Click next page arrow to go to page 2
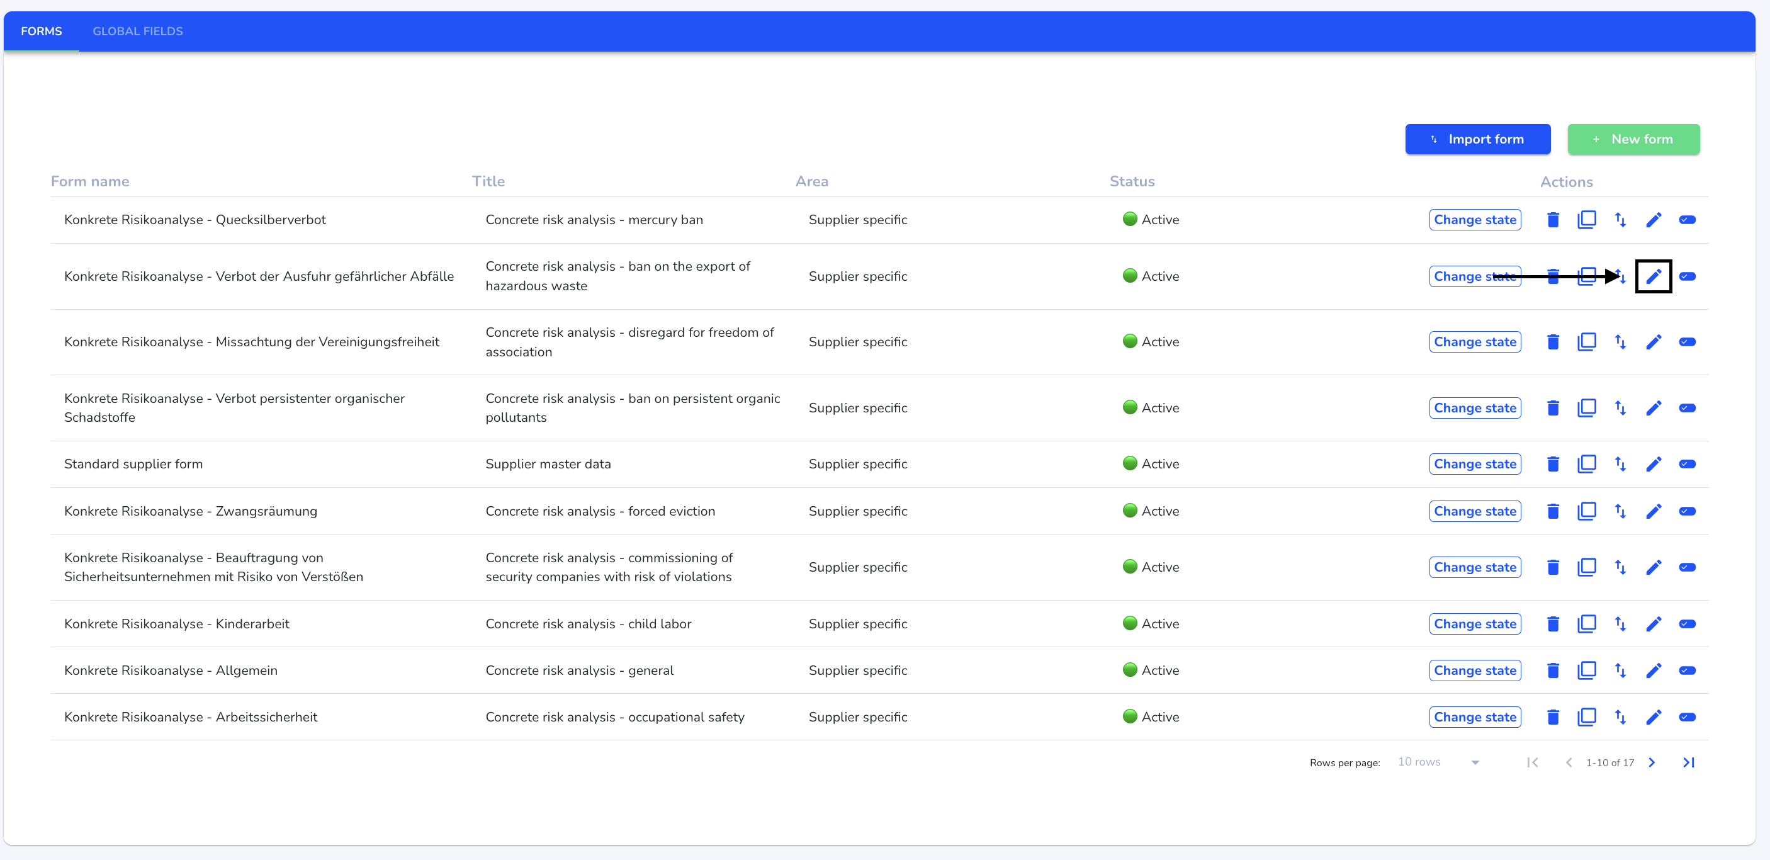This screenshot has height=860, width=1770. [x=1652, y=762]
